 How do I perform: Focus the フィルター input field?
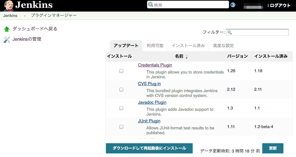click(x=257, y=32)
